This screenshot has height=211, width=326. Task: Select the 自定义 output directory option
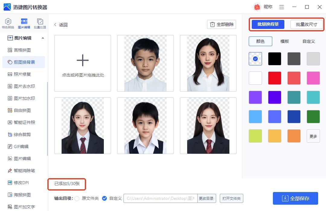pyautogui.click(x=104, y=198)
